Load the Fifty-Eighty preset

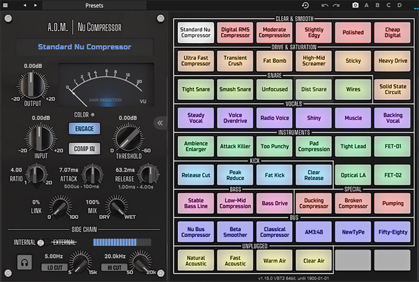(393, 232)
